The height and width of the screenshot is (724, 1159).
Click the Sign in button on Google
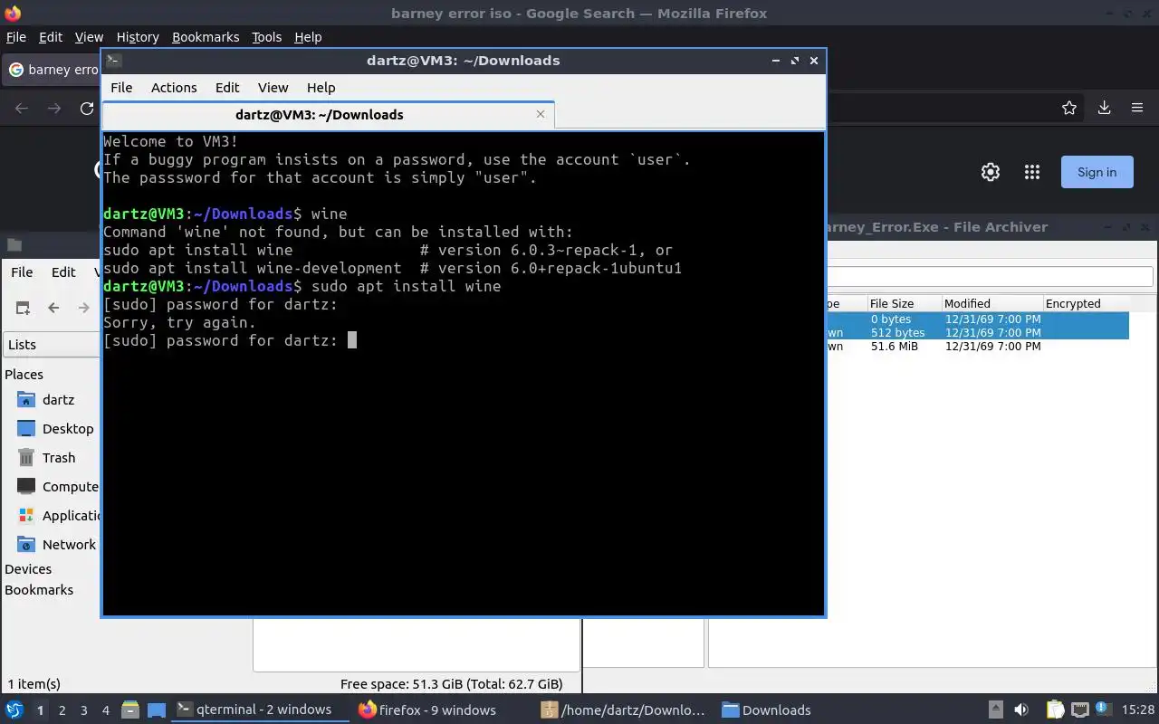[x=1097, y=172]
